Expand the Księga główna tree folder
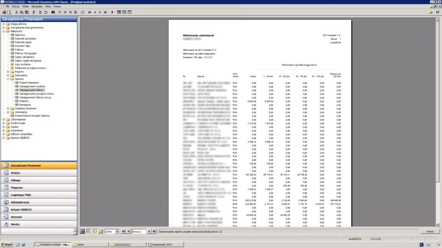 click(3, 24)
